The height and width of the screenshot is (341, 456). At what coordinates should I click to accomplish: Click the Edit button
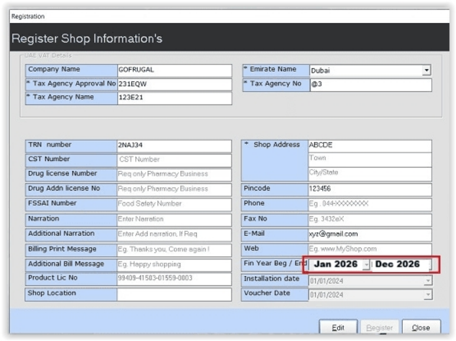click(x=338, y=327)
